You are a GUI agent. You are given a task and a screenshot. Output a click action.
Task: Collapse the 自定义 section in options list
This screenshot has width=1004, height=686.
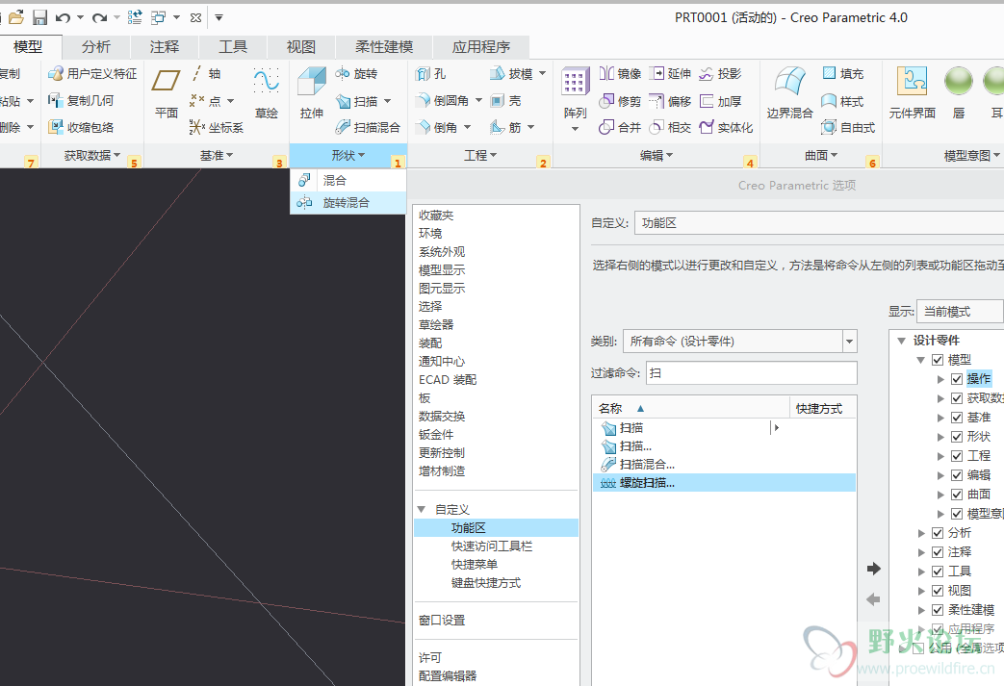coord(422,509)
